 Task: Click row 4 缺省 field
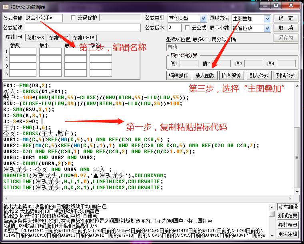(101, 73)
